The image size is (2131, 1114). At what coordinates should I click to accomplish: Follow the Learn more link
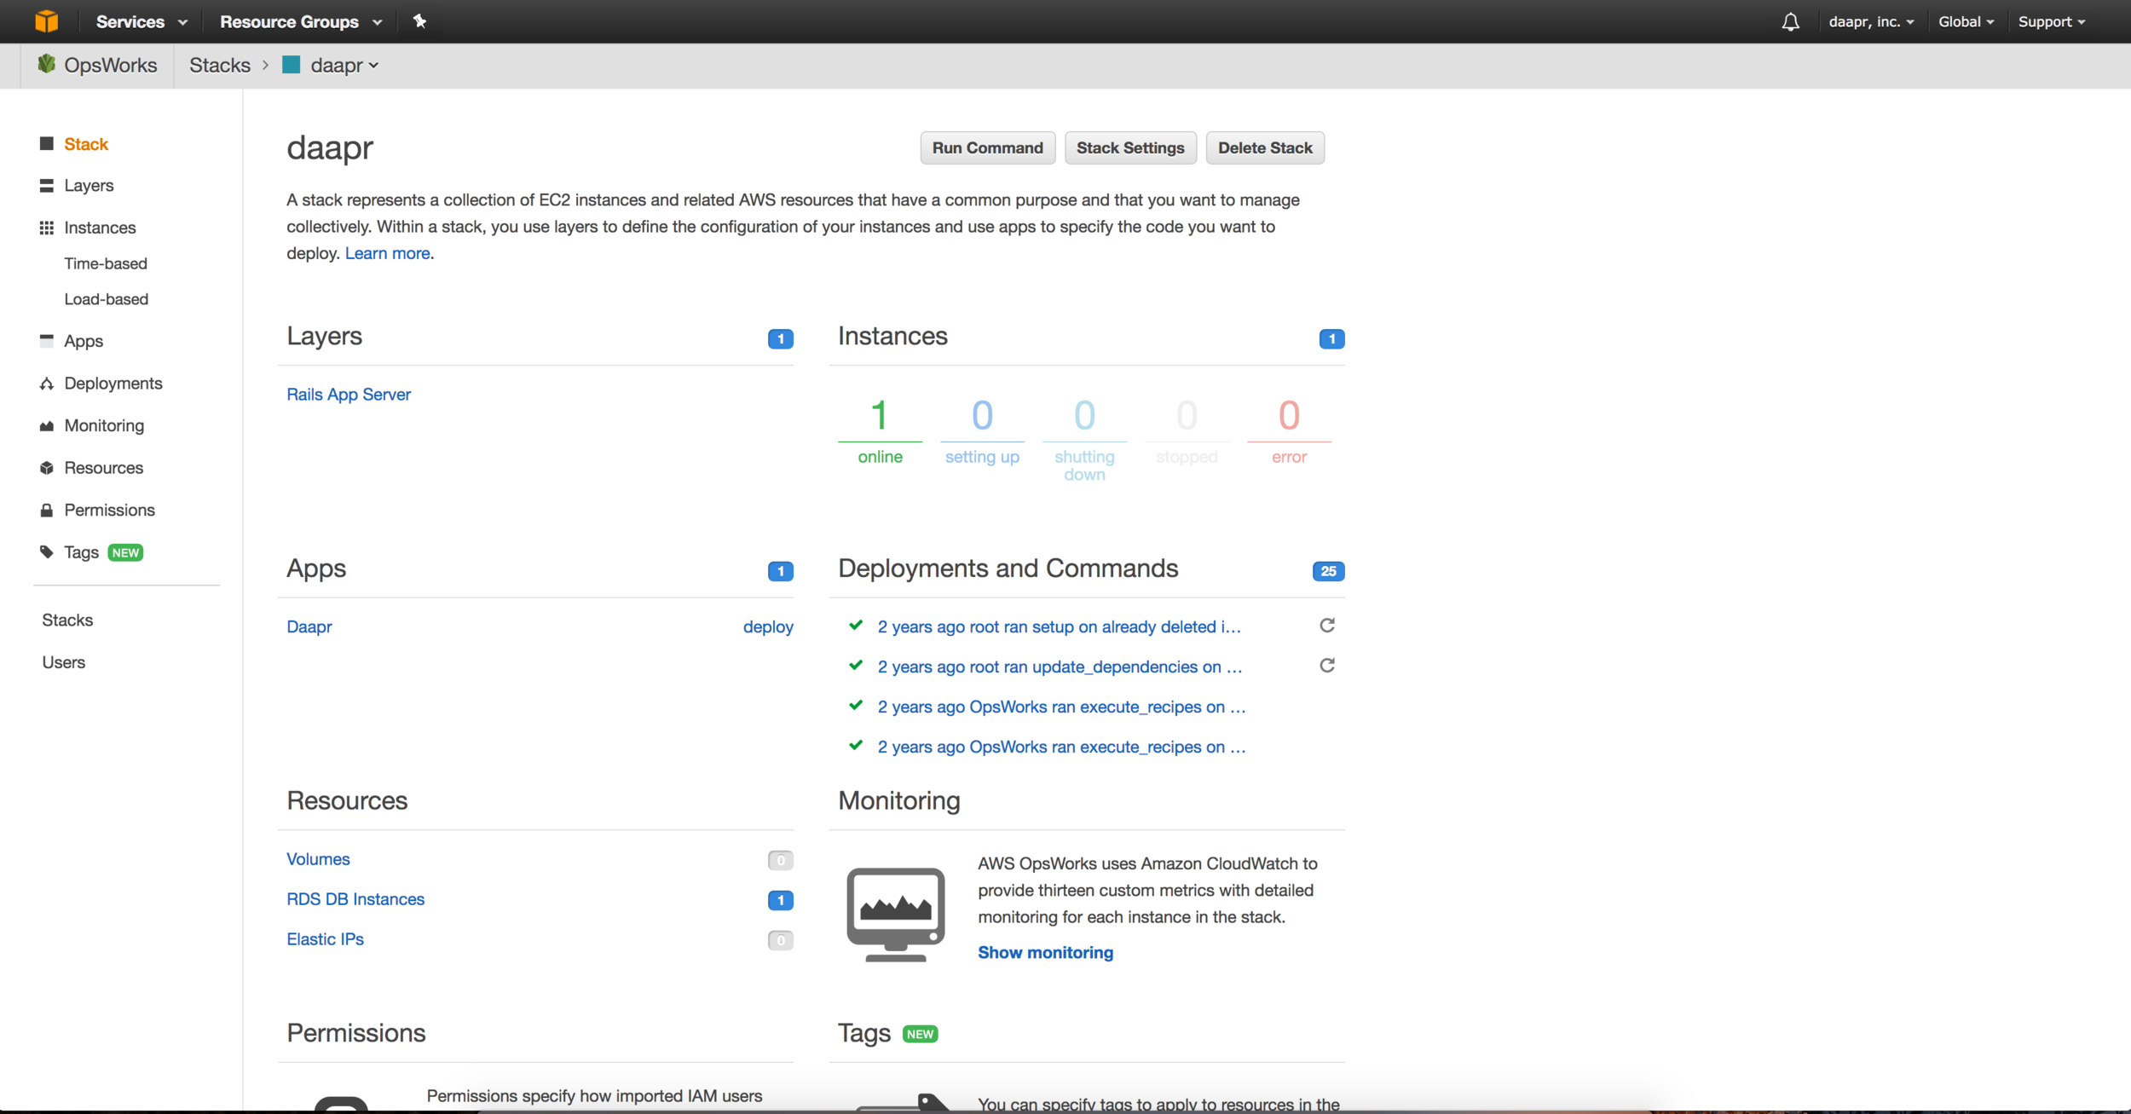pyautogui.click(x=387, y=253)
